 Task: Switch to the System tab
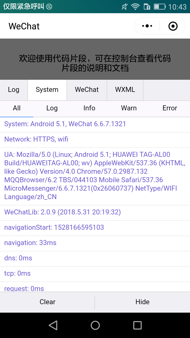tap(47, 90)
